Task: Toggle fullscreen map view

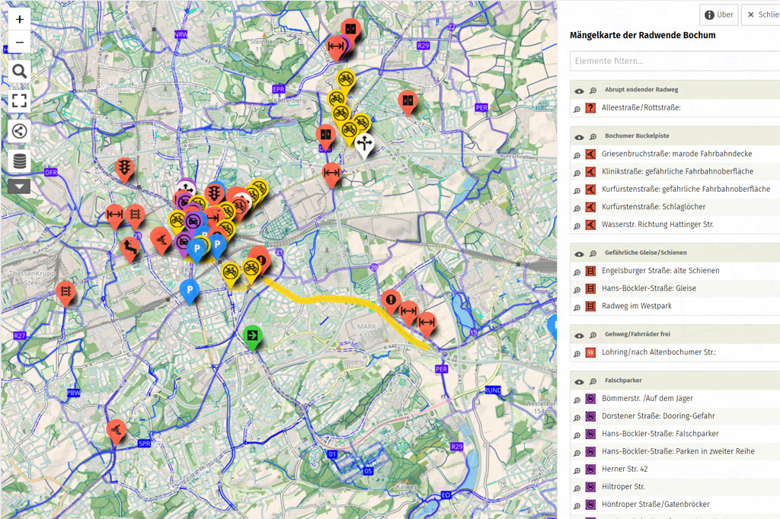Action: coord(19,101)
